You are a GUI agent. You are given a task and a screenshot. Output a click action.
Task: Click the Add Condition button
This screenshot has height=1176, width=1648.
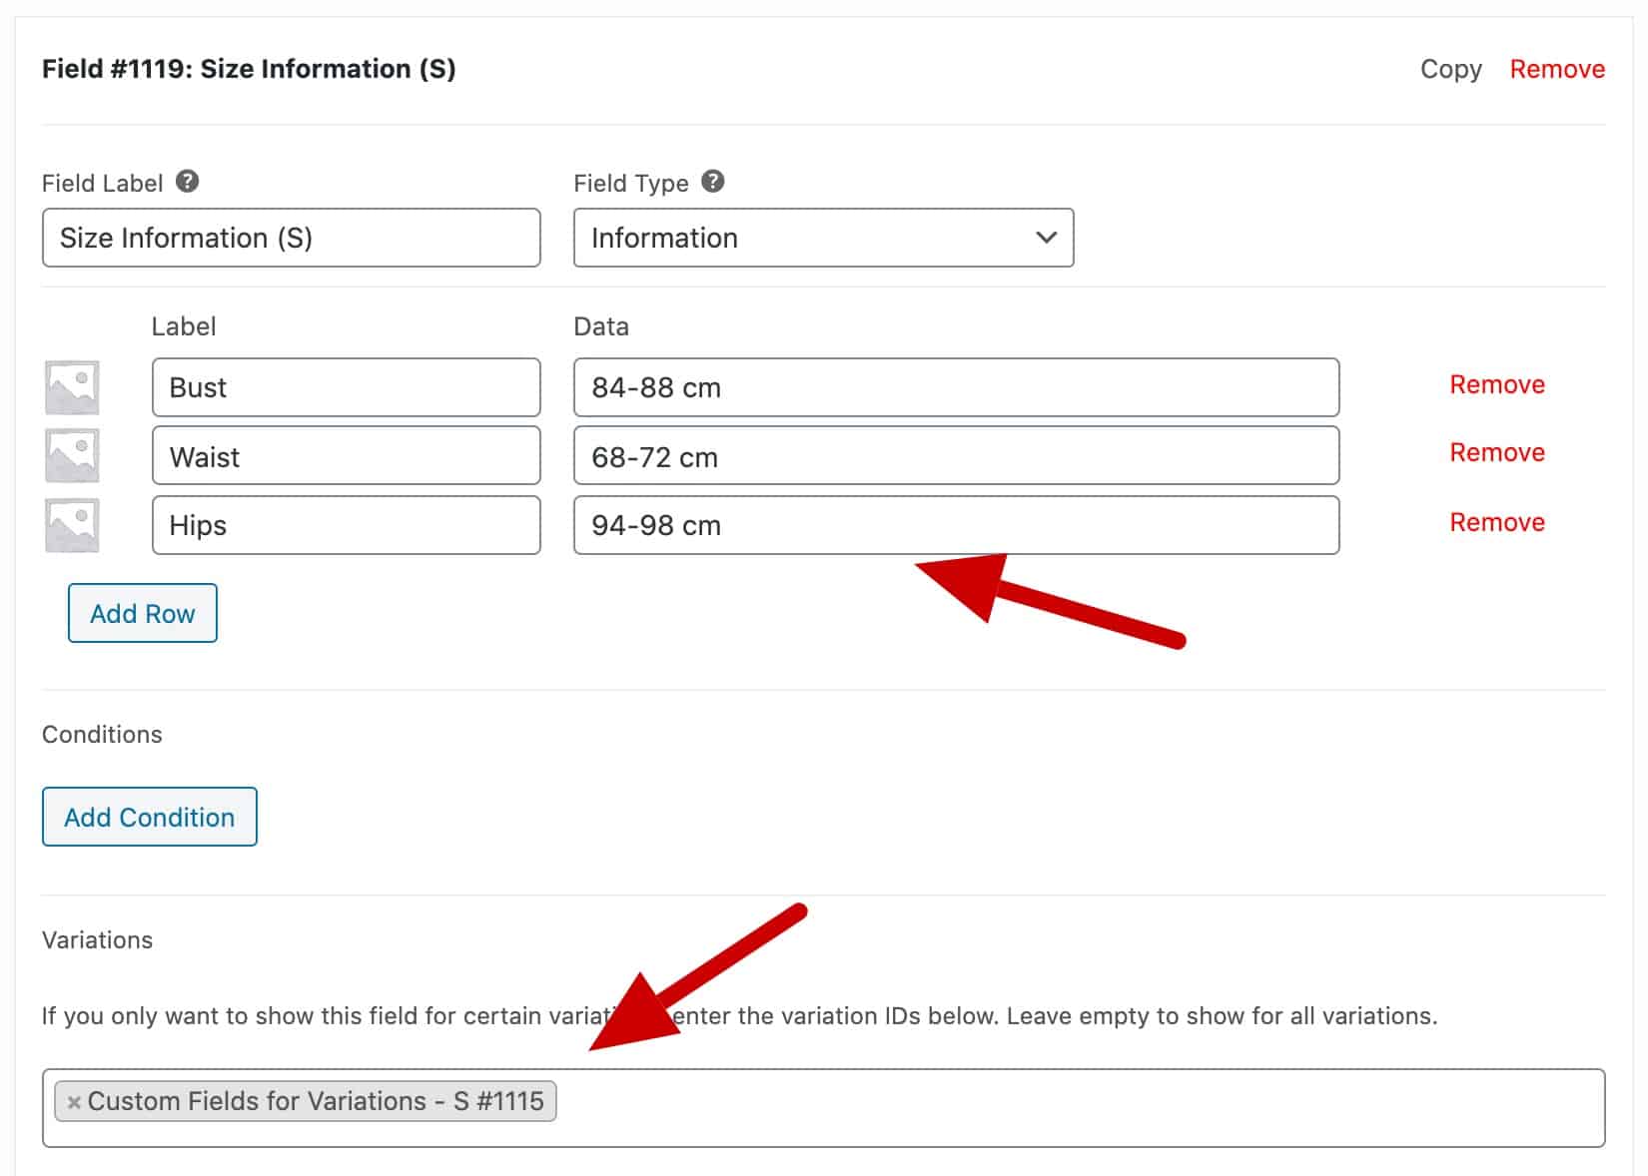(150, 817)
